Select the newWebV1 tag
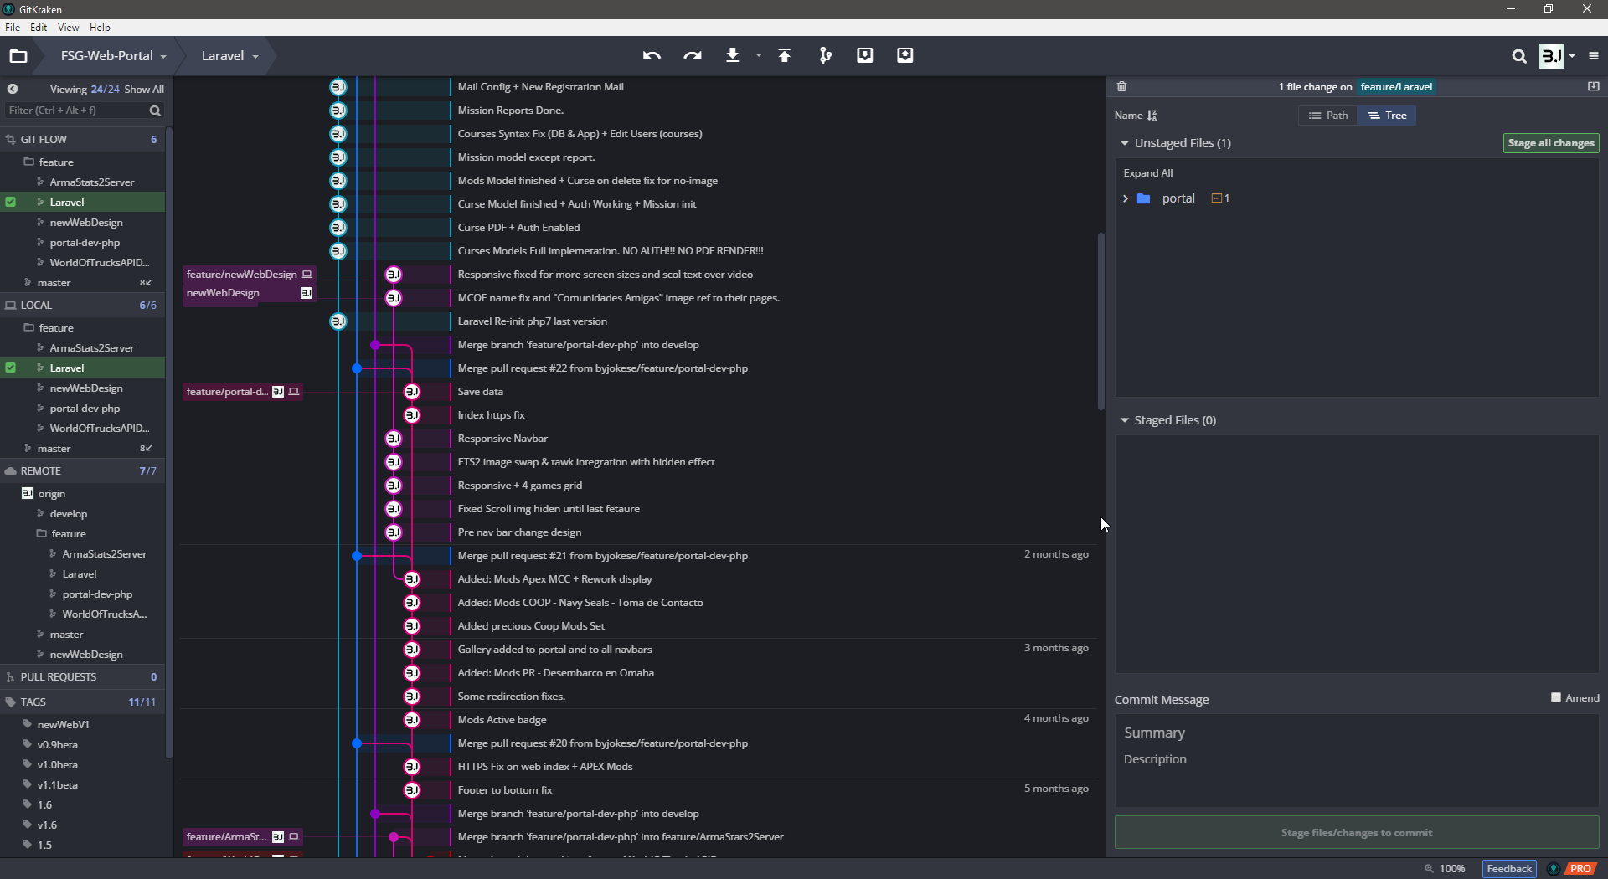The height and width of the screenshot is (879, 1608). point(63,724)
